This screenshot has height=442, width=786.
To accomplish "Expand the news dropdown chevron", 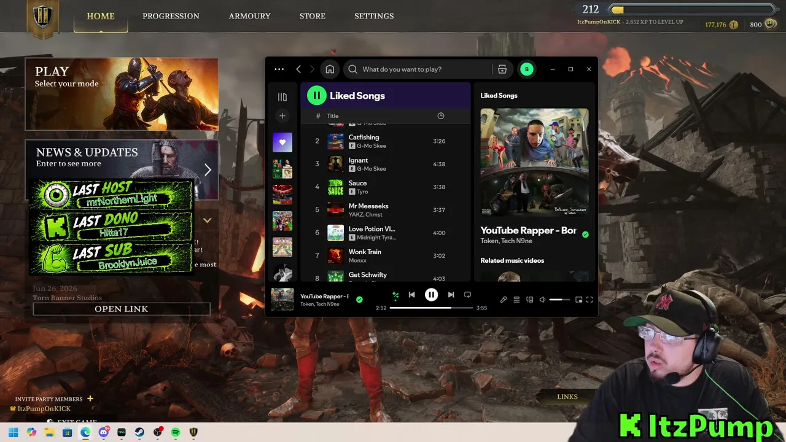I will 208,220.
